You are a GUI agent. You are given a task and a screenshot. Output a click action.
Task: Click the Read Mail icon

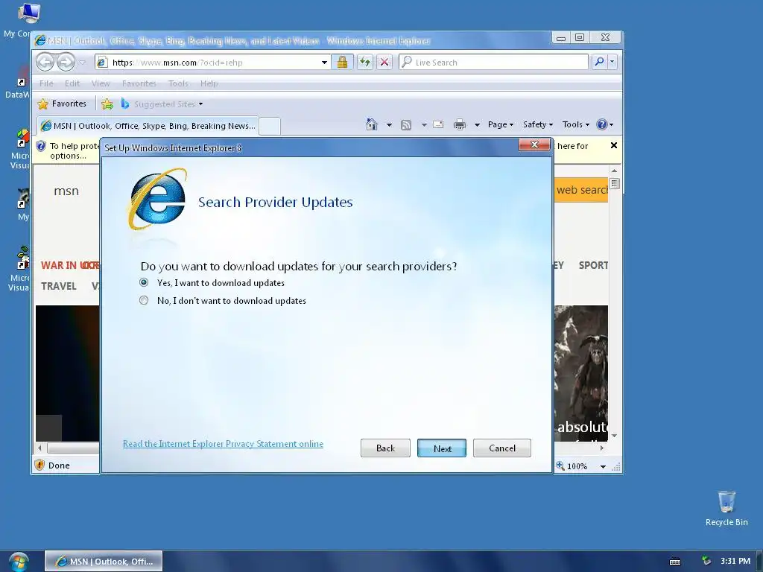[438, 124]
